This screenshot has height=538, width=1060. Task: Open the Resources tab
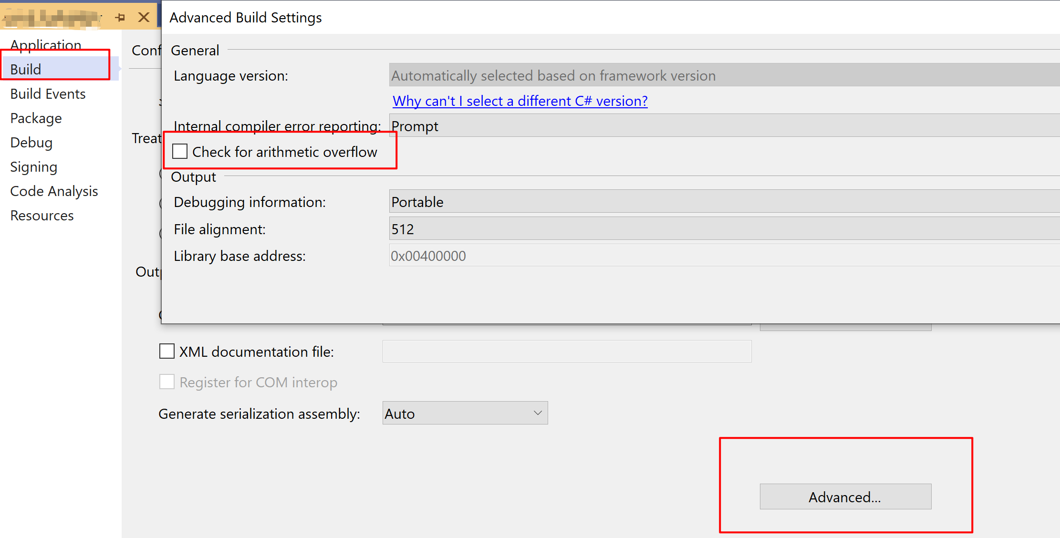tap(42, 216)
